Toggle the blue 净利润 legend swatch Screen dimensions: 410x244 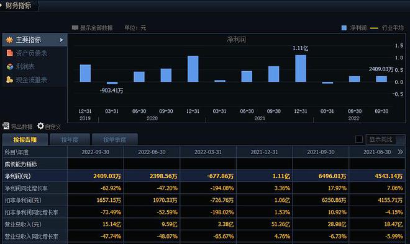coord(344,28)
